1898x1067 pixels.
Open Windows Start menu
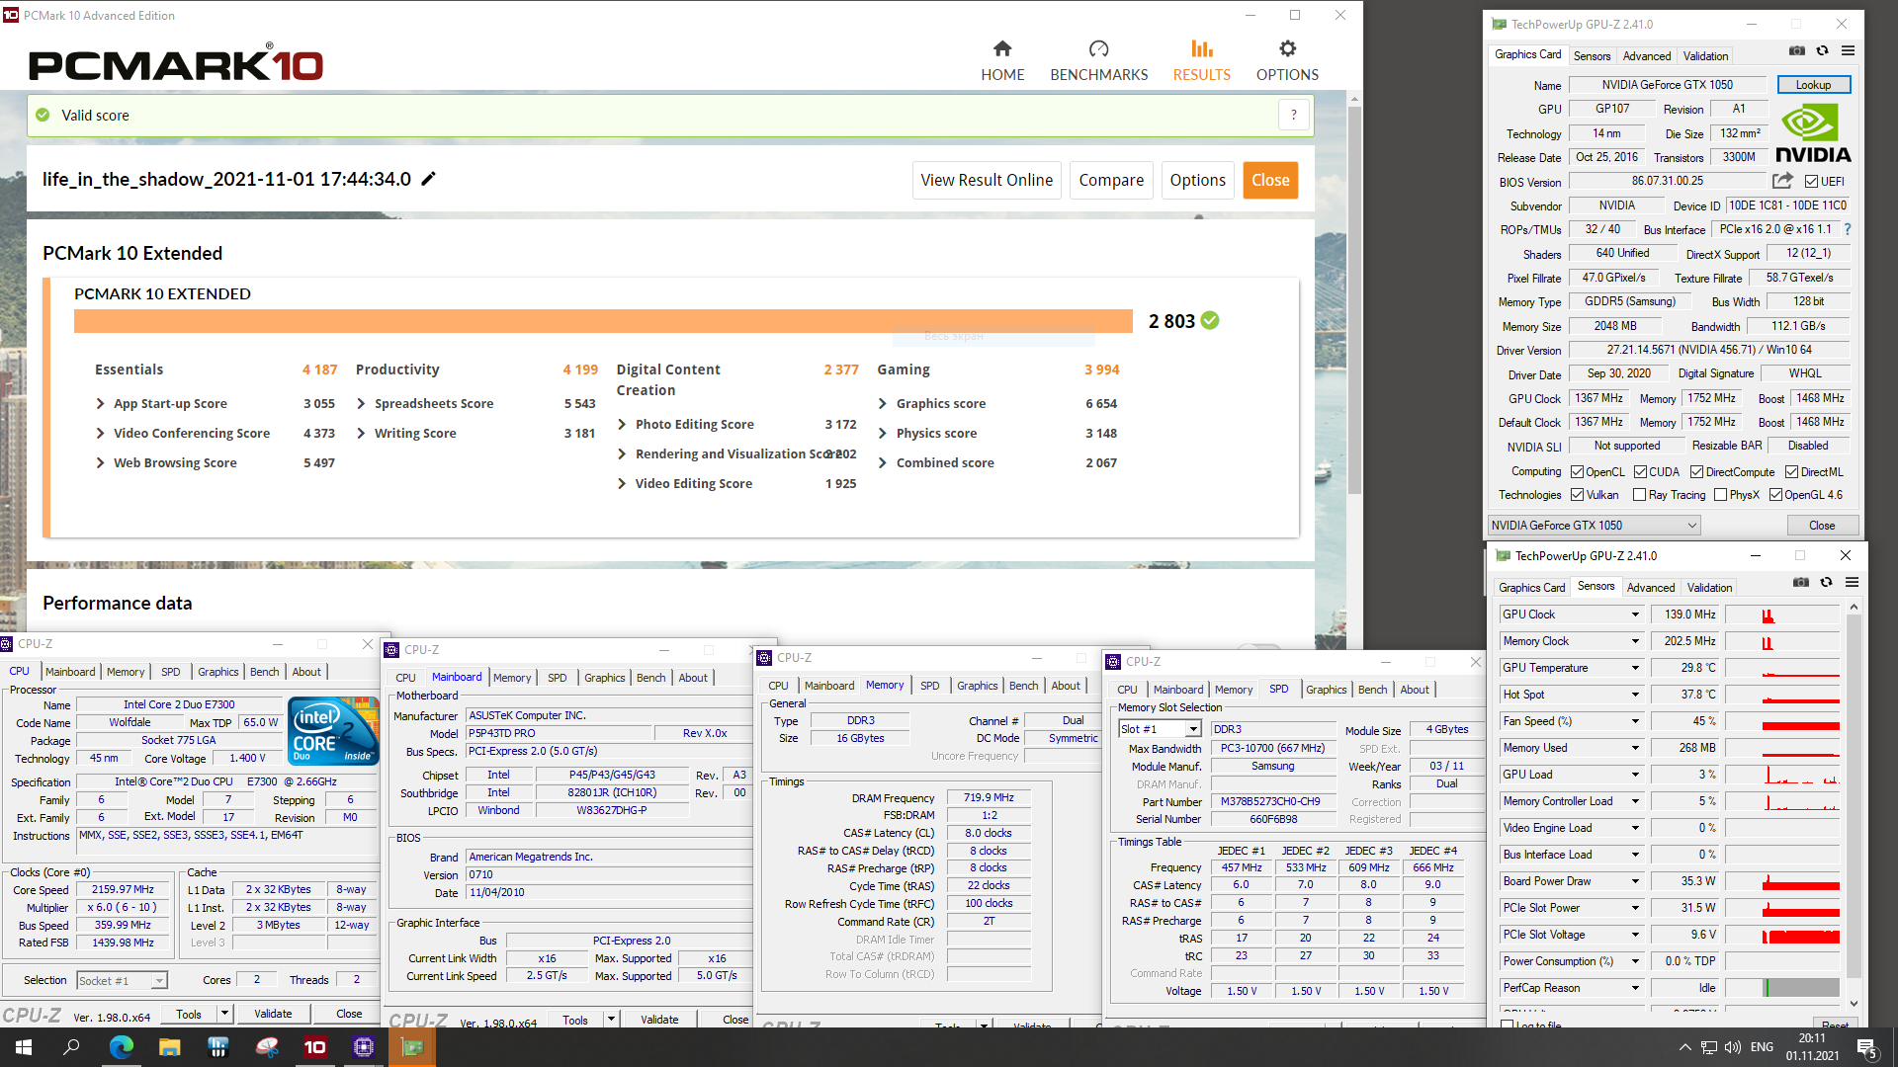point(24,1047)
